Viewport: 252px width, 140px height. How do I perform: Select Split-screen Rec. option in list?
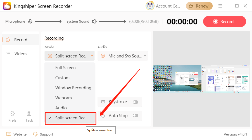pyautogui.click(x=70, y=118)
